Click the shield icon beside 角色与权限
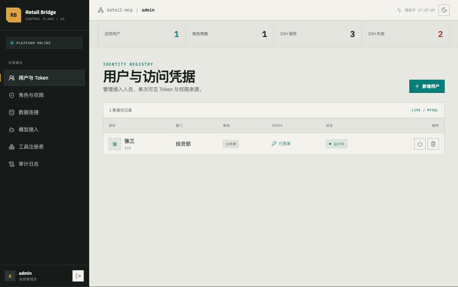This screenshot has height=287, width=458. point(12,95)
